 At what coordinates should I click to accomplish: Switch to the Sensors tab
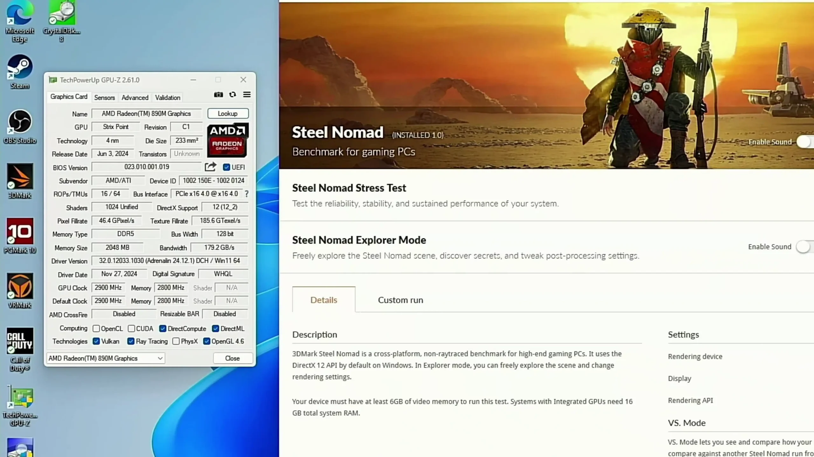pyautogui.click(x=104, y=97)
